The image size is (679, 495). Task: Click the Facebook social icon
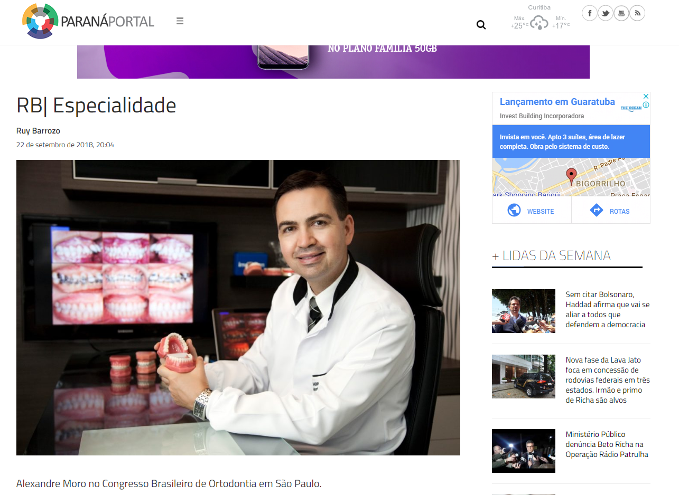pos(590,13)
